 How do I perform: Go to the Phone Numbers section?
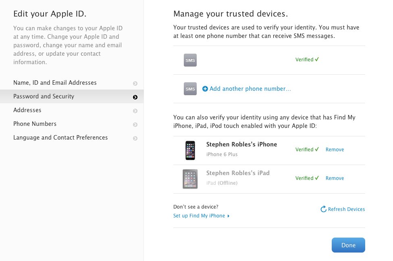click(72, 124)
